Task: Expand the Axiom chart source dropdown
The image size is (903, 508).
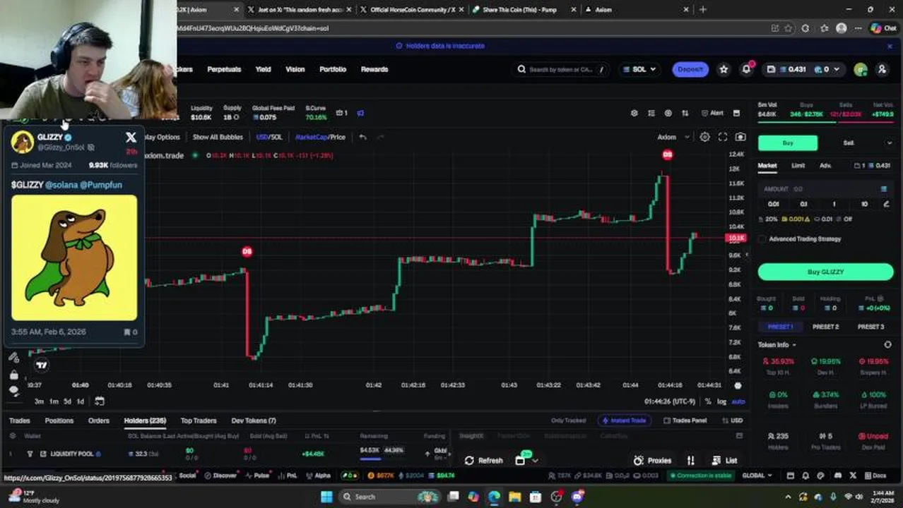Action: (x=672, y=137)
